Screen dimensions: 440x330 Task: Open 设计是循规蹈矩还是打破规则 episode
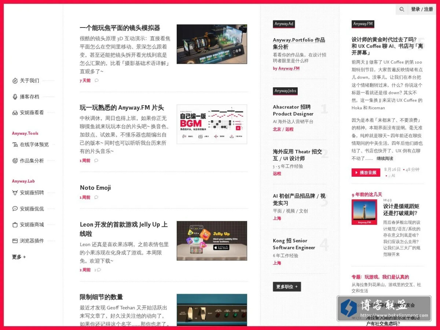401,210
